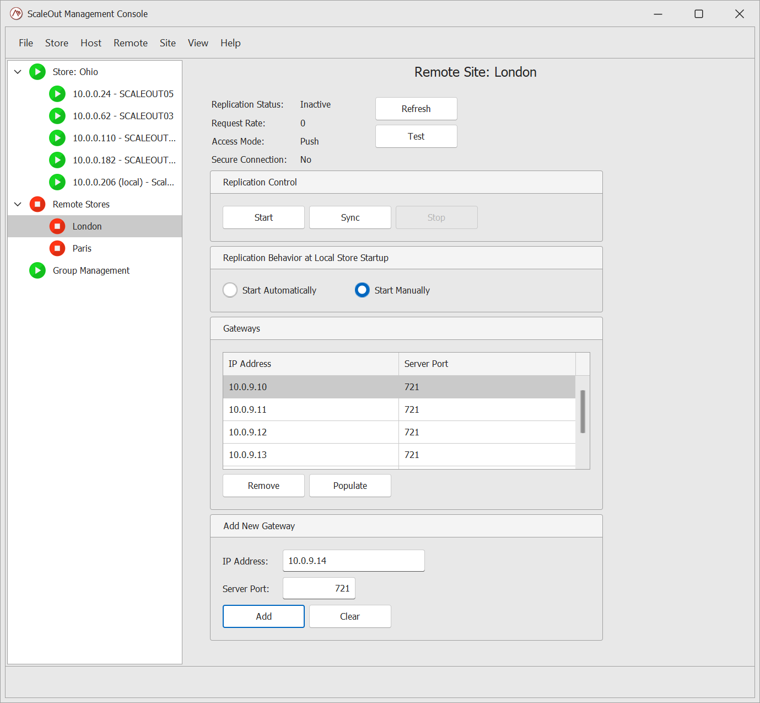The width and height of the screenshot is (760, 703).
Task: Click the green status icon for Store: Ohio
Action: click(37, 72)
